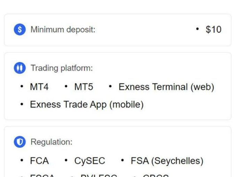
Task: Click the FSA (Seychelles) regulator item
Action: pyautogui.click(x=167, y=161)
